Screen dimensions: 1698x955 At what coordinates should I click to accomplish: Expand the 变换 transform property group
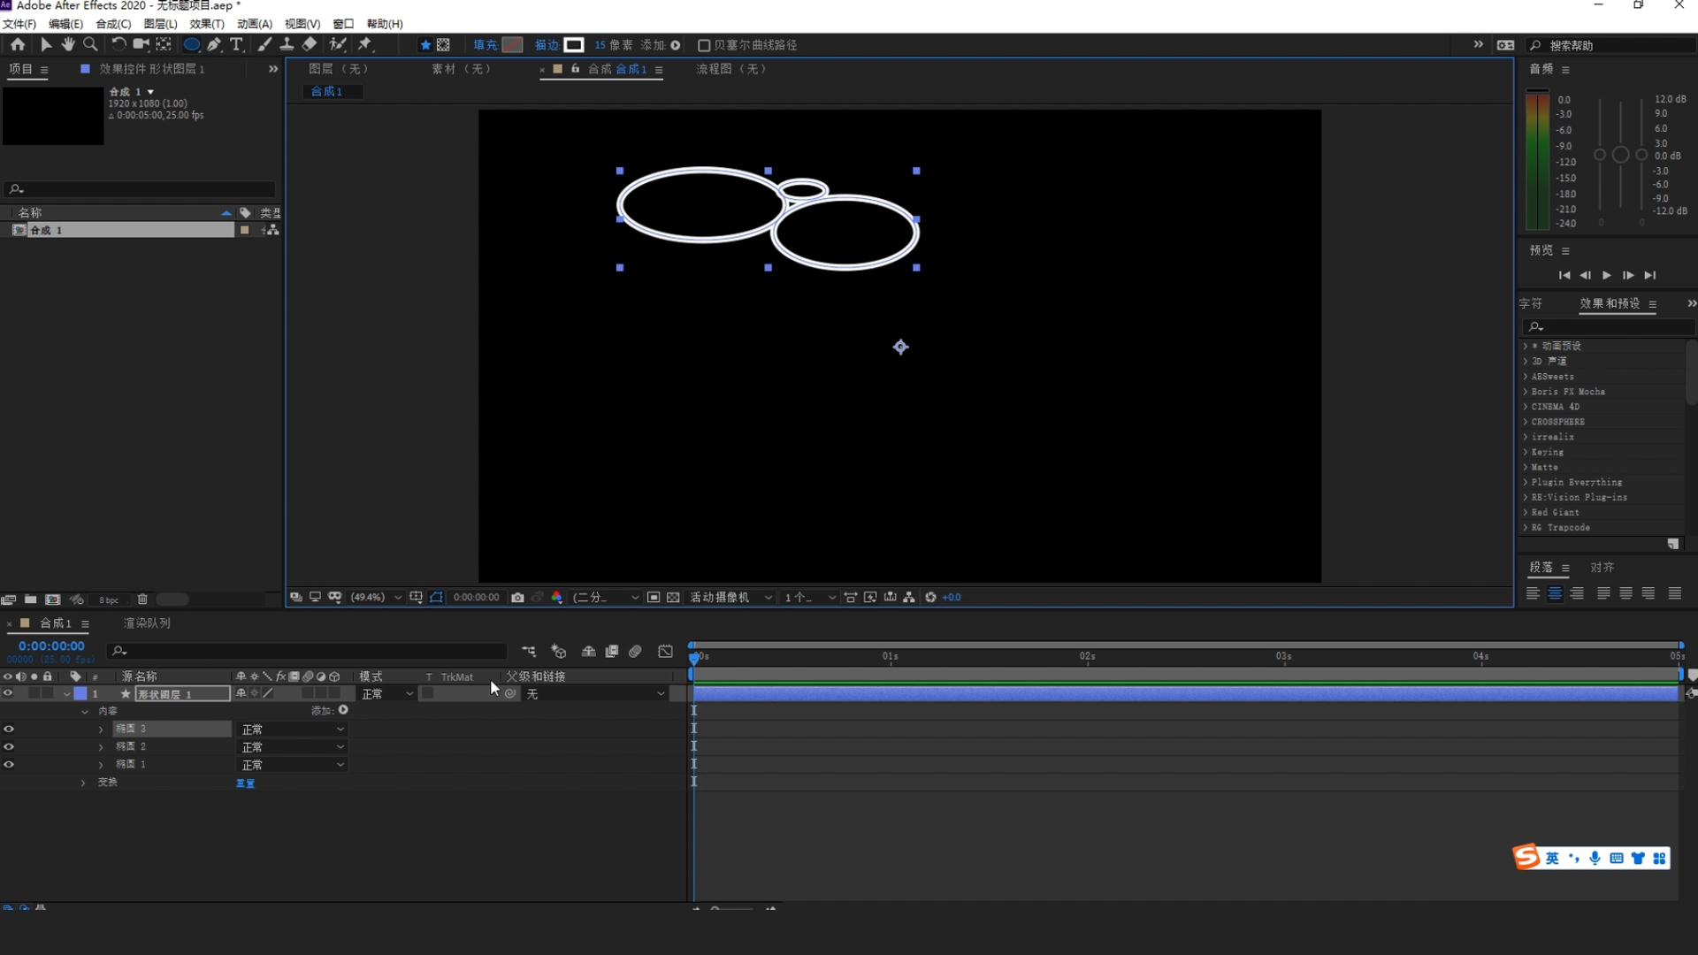tap(83, 783)
